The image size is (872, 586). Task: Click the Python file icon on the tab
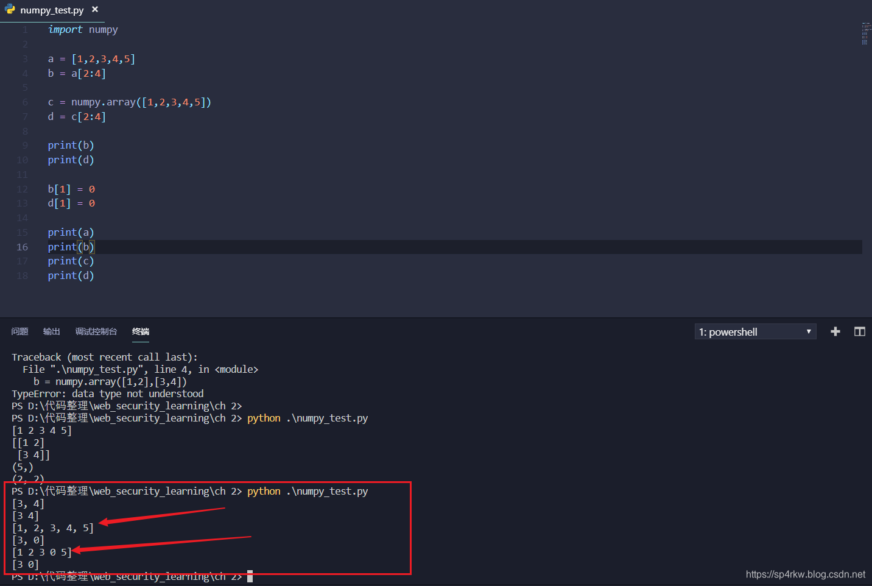point(10,10)
